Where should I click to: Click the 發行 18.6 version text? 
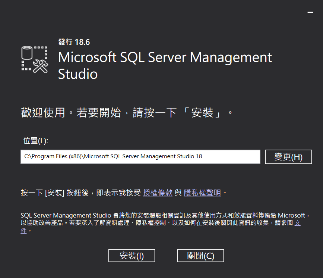click(x=74, y=42)
